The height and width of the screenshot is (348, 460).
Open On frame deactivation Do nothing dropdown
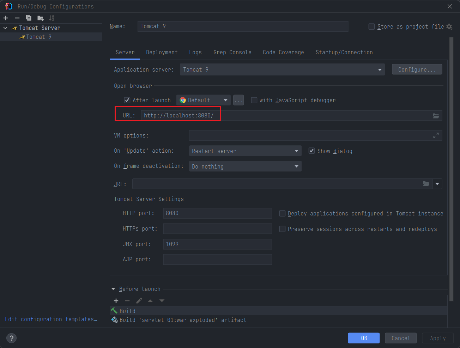245,166
